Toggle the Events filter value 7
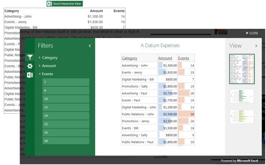 click(x=66, y=82)
